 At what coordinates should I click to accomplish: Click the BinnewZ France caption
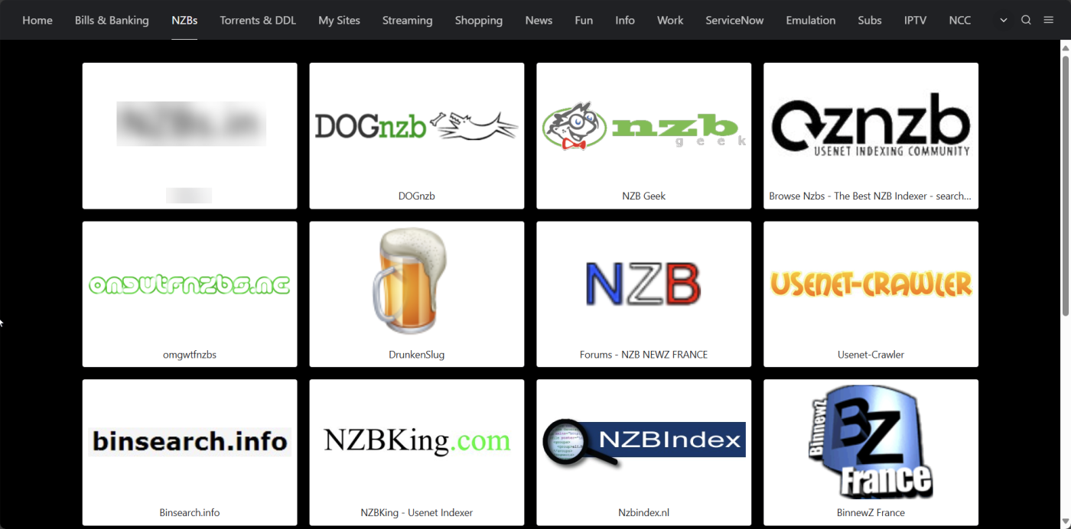871,513
